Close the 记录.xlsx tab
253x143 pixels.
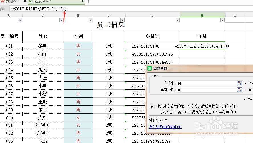(x=82, y=1)
